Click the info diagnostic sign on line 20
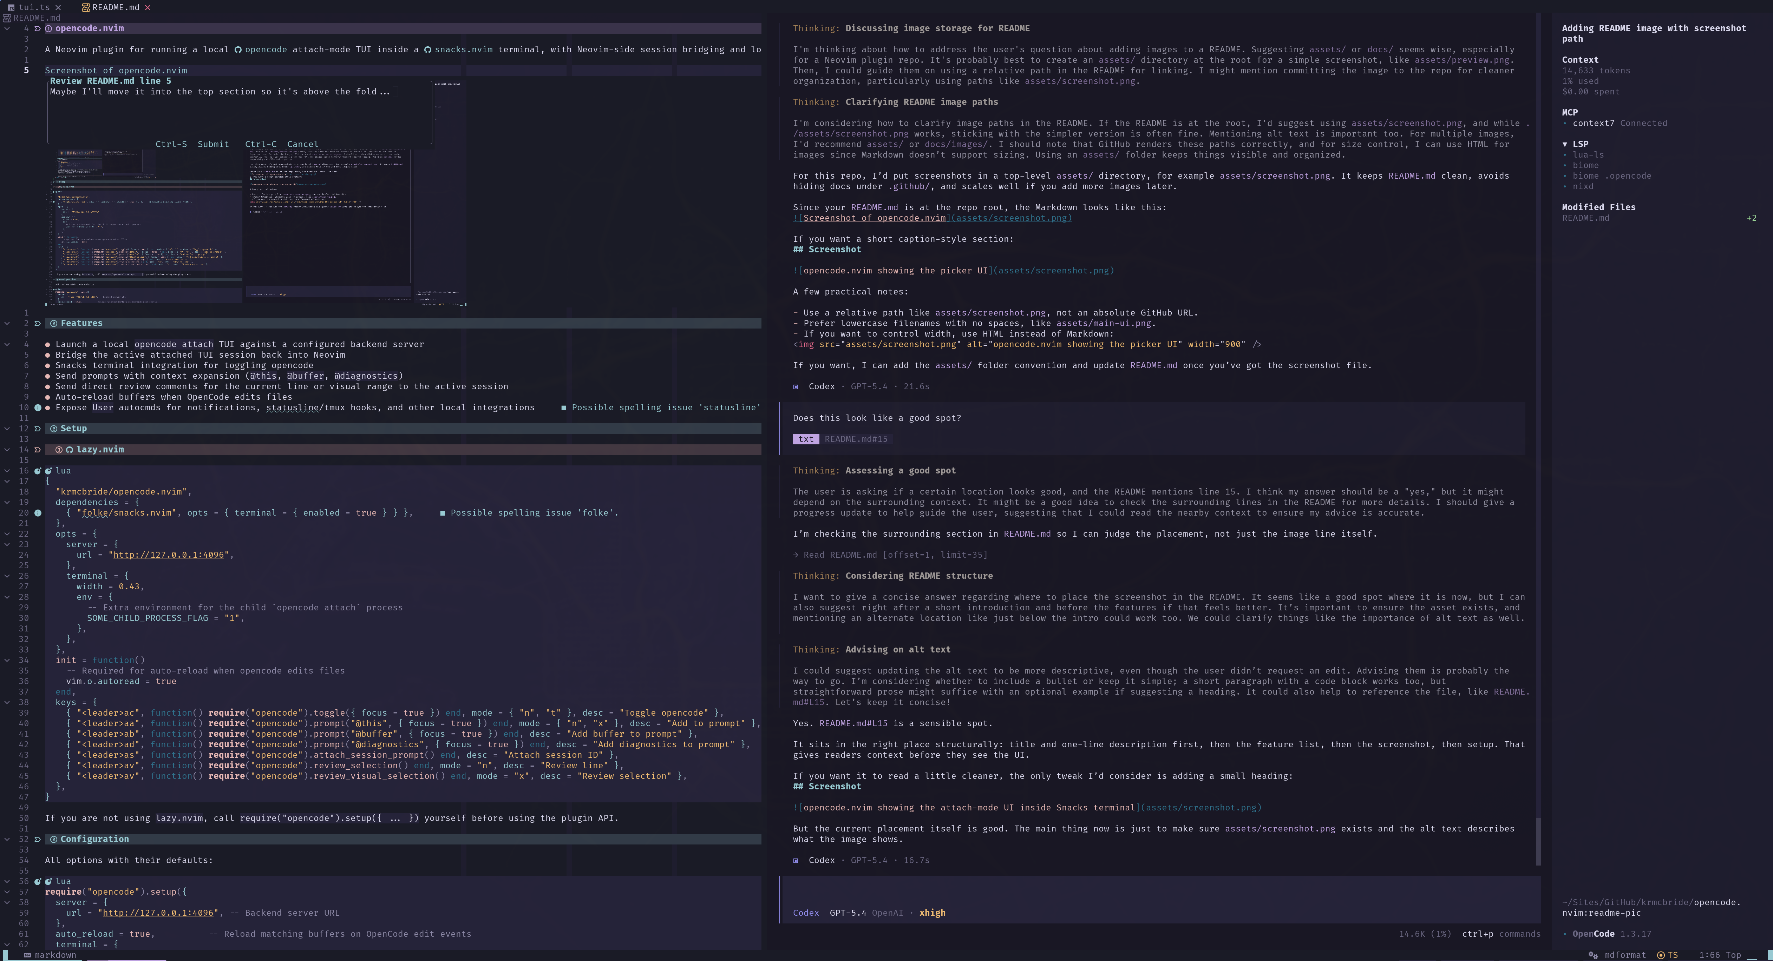 (x=38, y=512)
